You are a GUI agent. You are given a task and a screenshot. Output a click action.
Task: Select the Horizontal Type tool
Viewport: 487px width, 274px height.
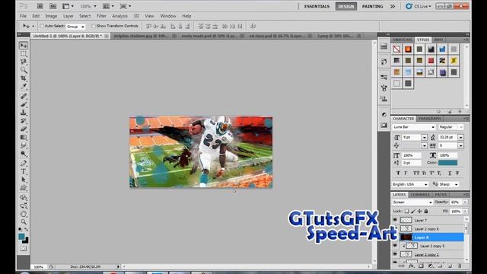(24, 171)
